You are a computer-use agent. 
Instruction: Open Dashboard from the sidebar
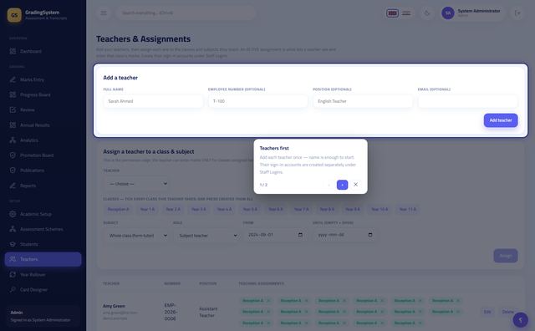point(43,51)
